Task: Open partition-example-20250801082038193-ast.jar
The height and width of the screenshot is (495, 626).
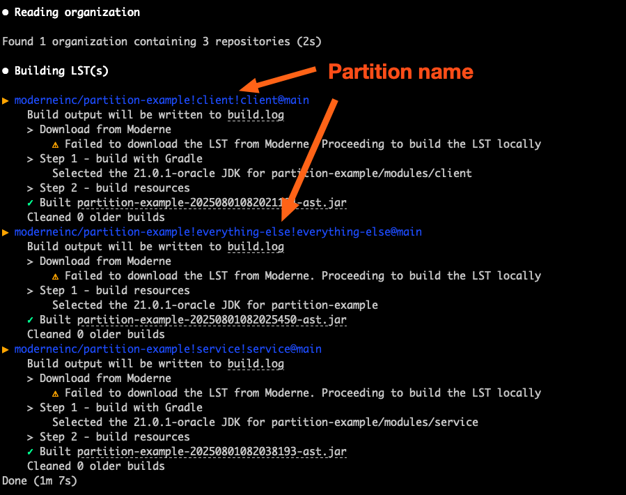Action: (x=212, y=452)
